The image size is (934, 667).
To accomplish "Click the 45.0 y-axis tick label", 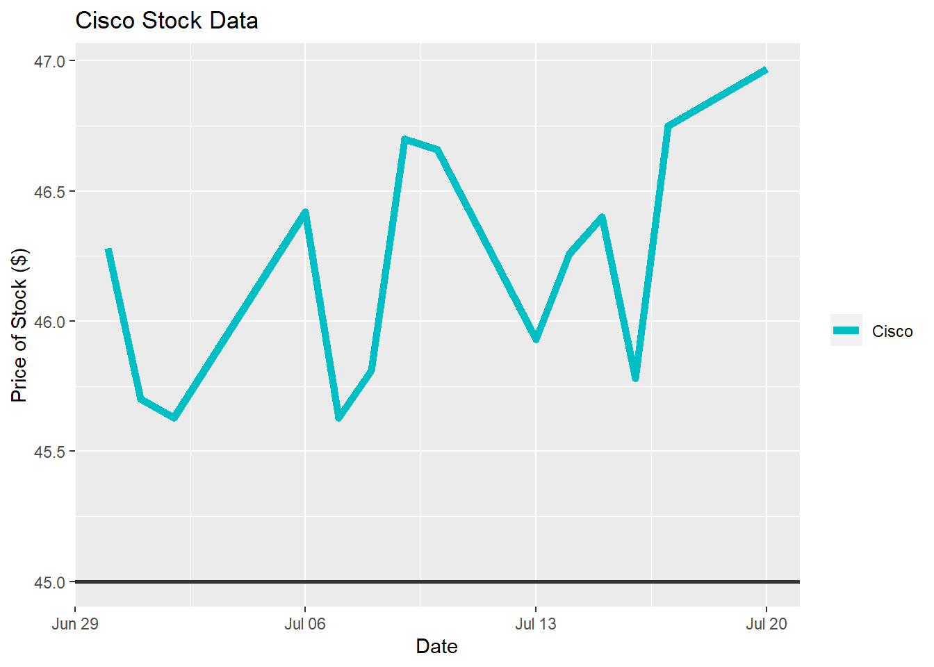I will coord(49,582).
